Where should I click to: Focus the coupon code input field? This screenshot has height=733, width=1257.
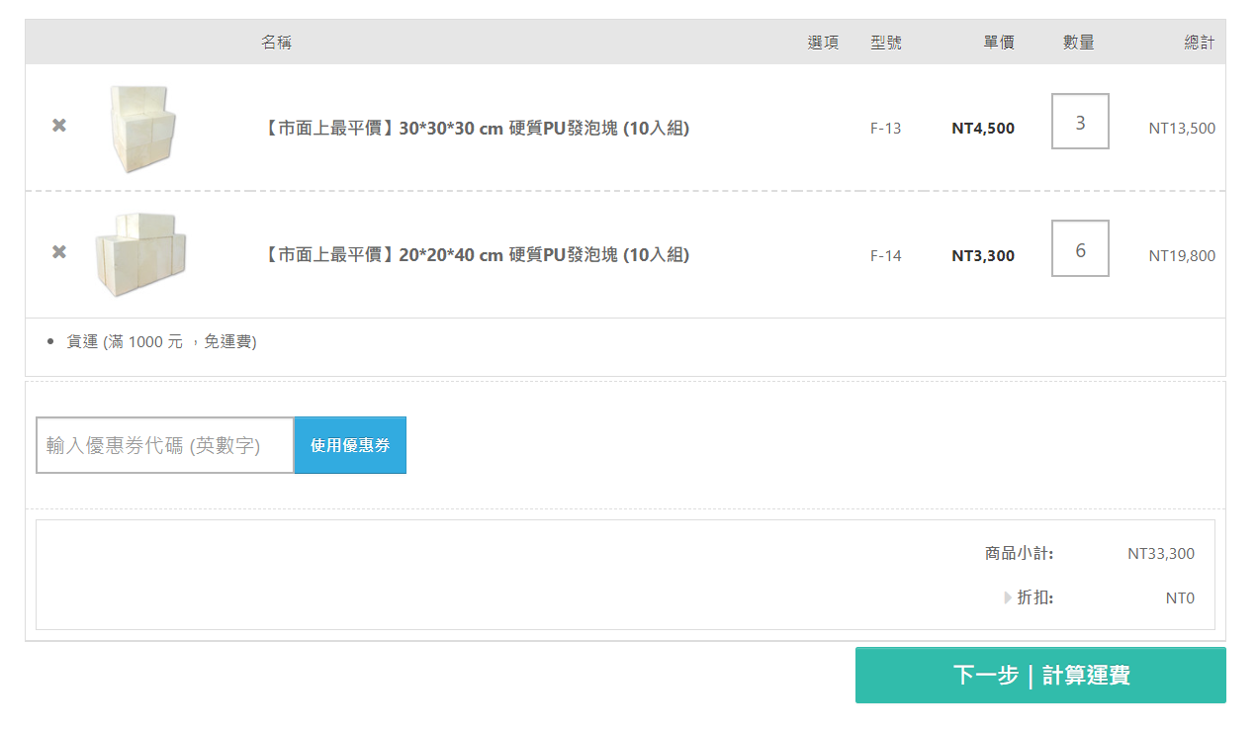(x=165, y=445)
